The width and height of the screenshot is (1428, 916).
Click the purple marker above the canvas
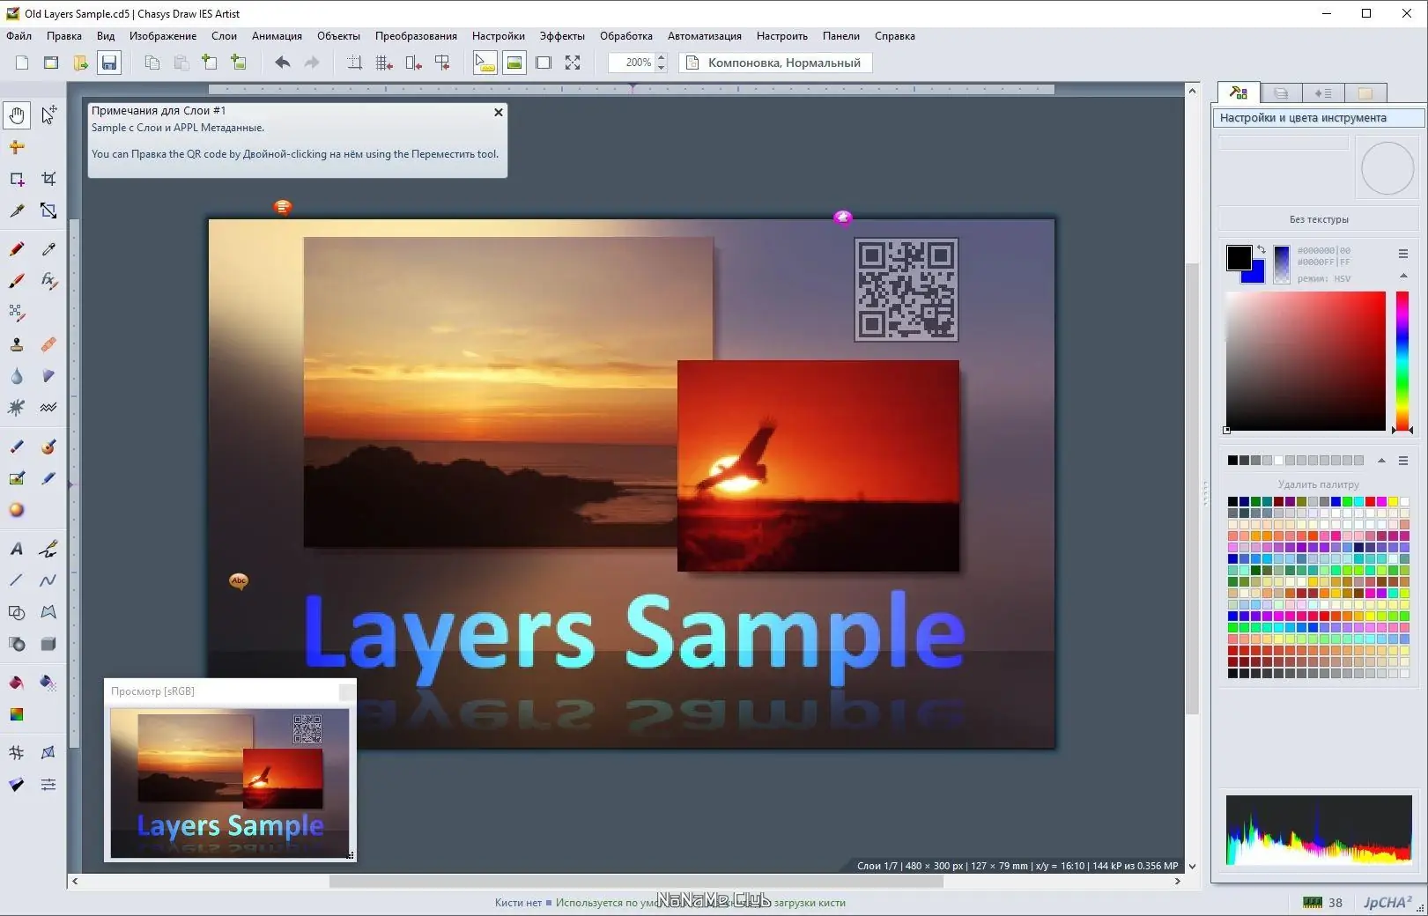tap(843, 217)
